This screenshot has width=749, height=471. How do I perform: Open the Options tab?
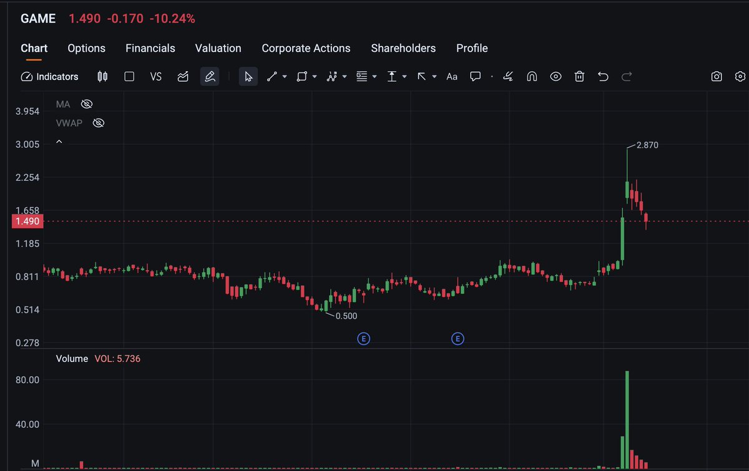(86, 48)
